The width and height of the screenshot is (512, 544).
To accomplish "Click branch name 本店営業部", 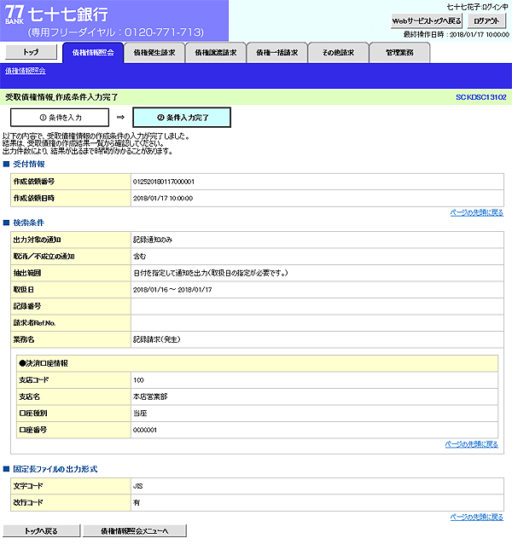I will [x=150, y=396].
